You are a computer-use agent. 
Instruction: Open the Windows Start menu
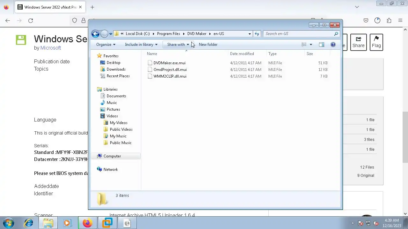(x=8, y=223)
